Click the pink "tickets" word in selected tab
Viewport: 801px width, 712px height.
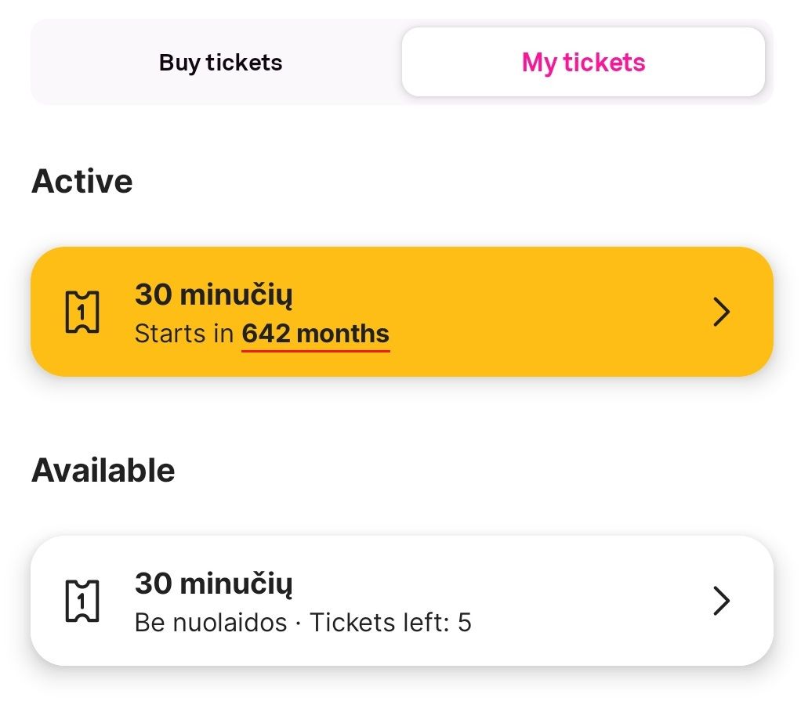603,62
